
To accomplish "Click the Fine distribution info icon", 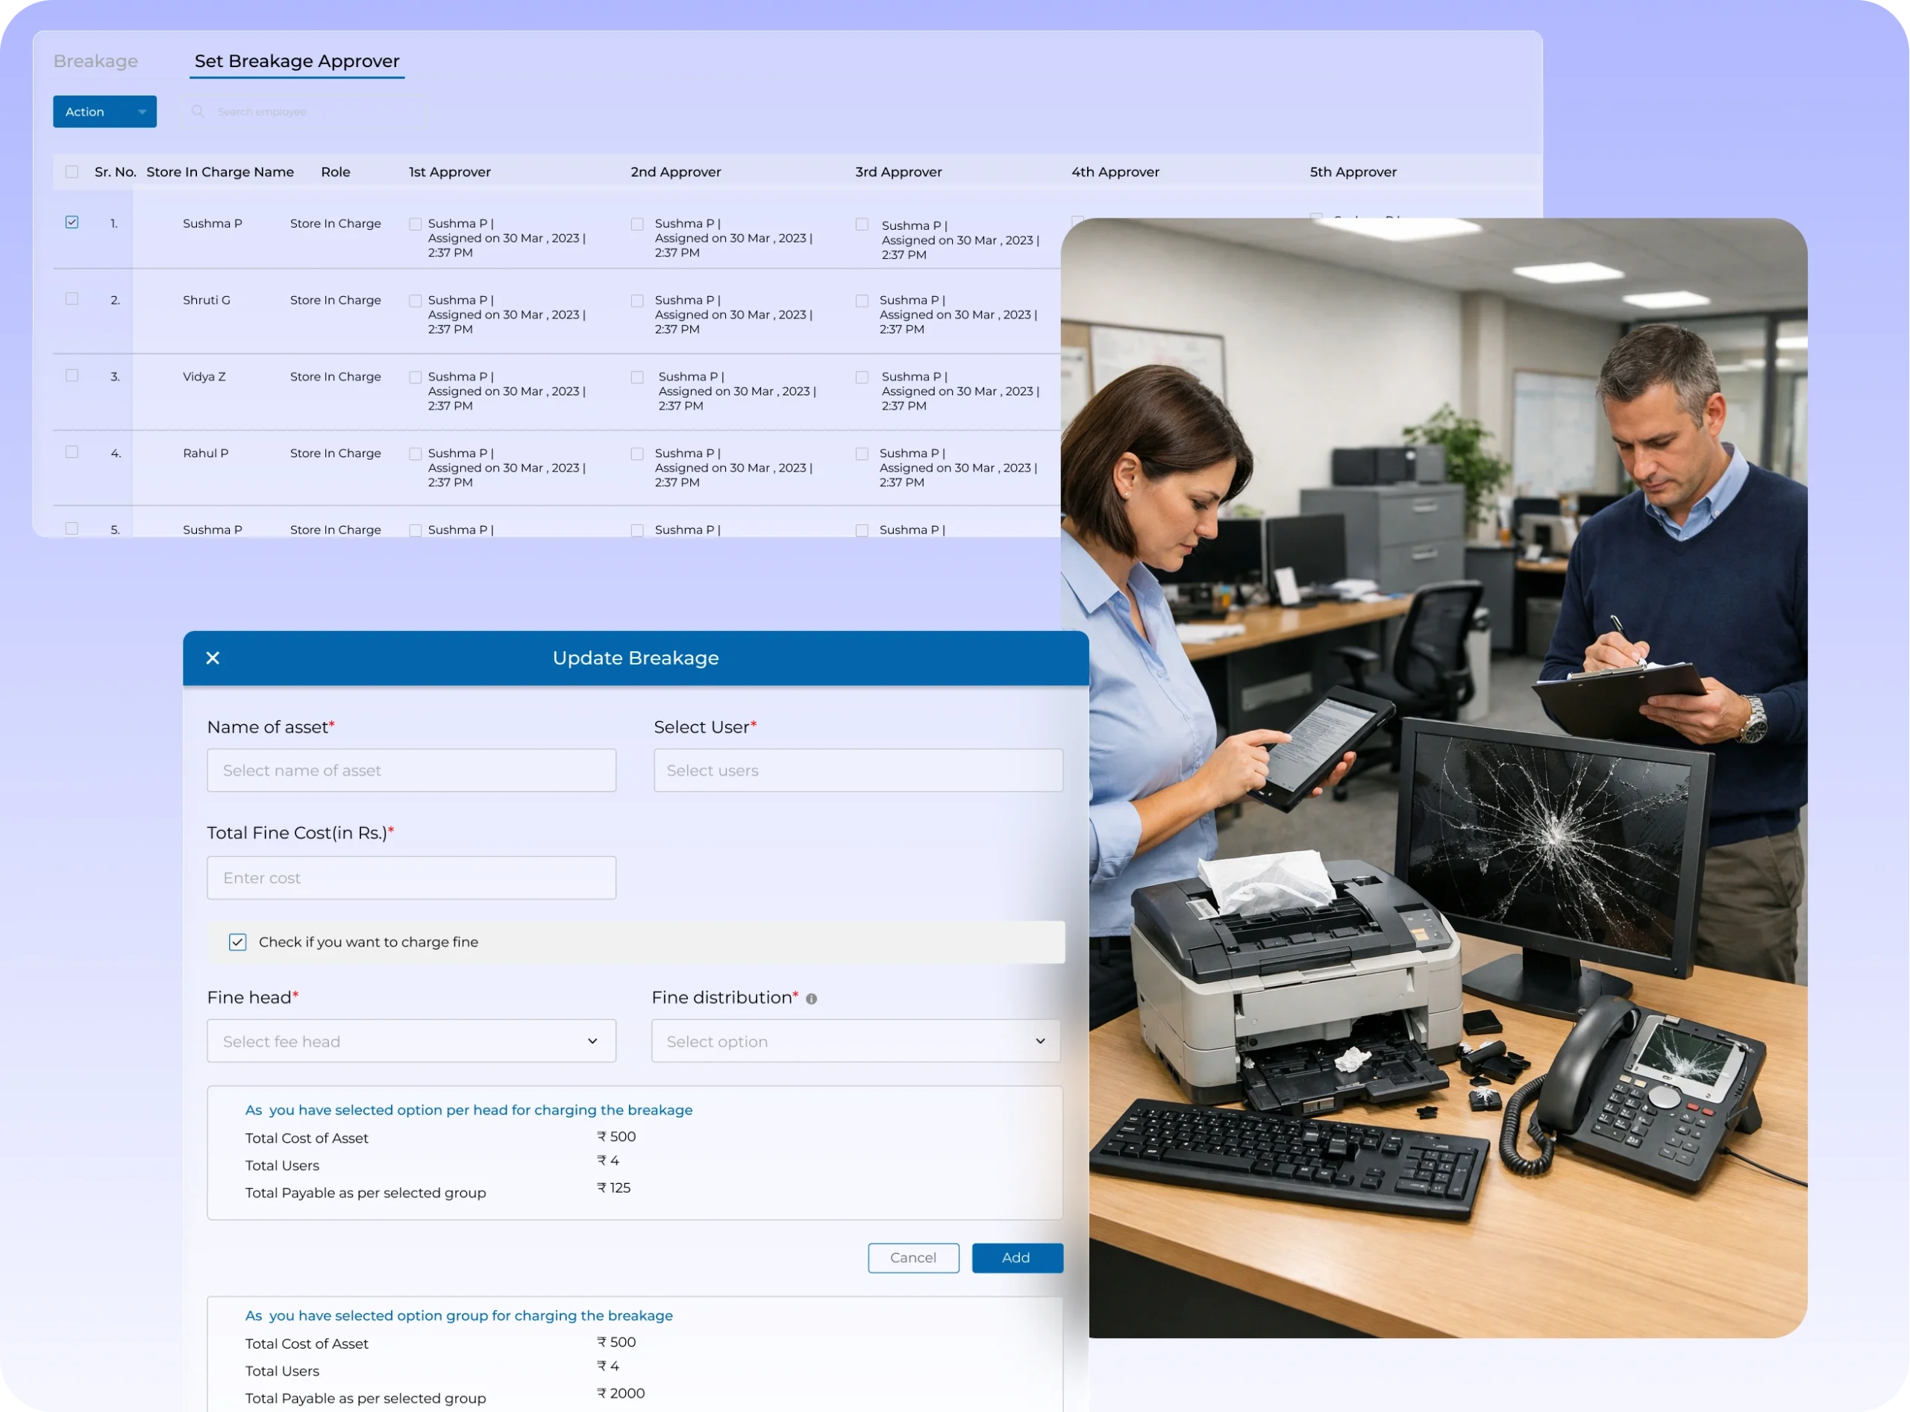I will (x=811, y=998).
